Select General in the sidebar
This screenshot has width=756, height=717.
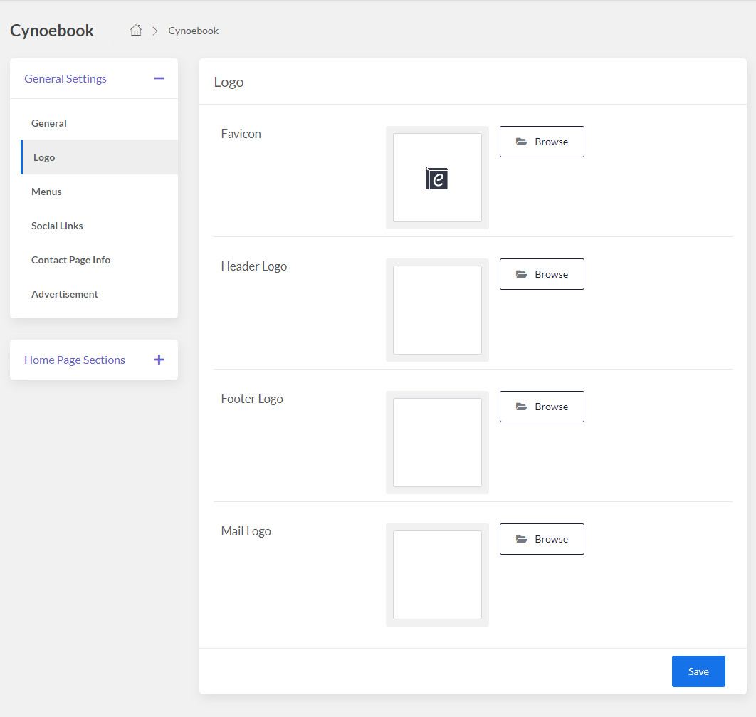tap(48, 123)
